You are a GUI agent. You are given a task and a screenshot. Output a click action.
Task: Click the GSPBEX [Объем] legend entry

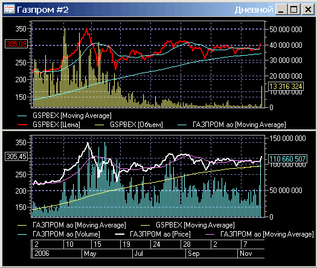(136, 125)
